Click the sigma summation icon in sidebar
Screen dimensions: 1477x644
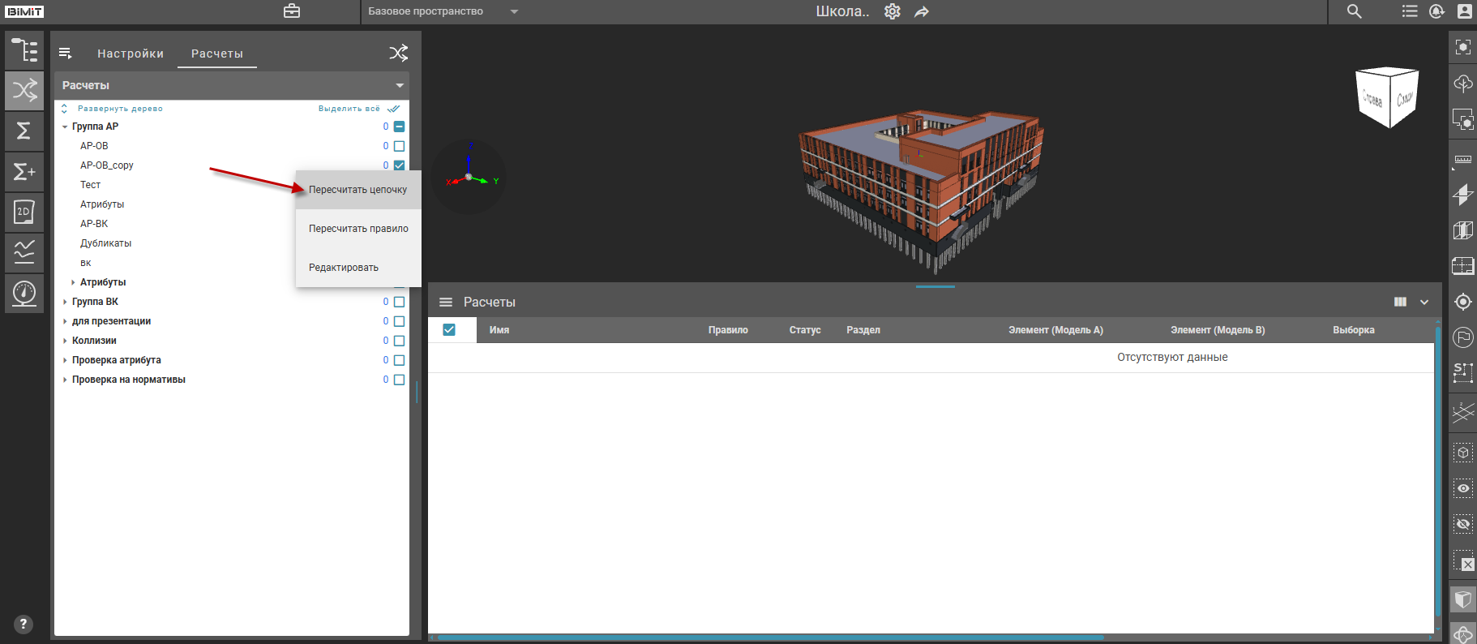[24, 131]
